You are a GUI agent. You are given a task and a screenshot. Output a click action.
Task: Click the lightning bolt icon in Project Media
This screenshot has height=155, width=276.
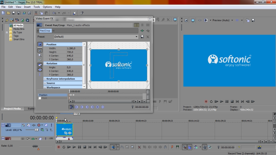(7, 20)
